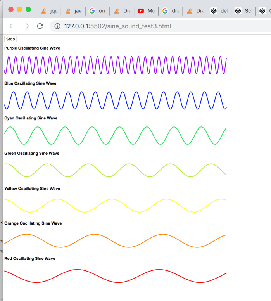Open site information icon in address bar
Screen dimensions: 271x301
(x=57, y=26)
